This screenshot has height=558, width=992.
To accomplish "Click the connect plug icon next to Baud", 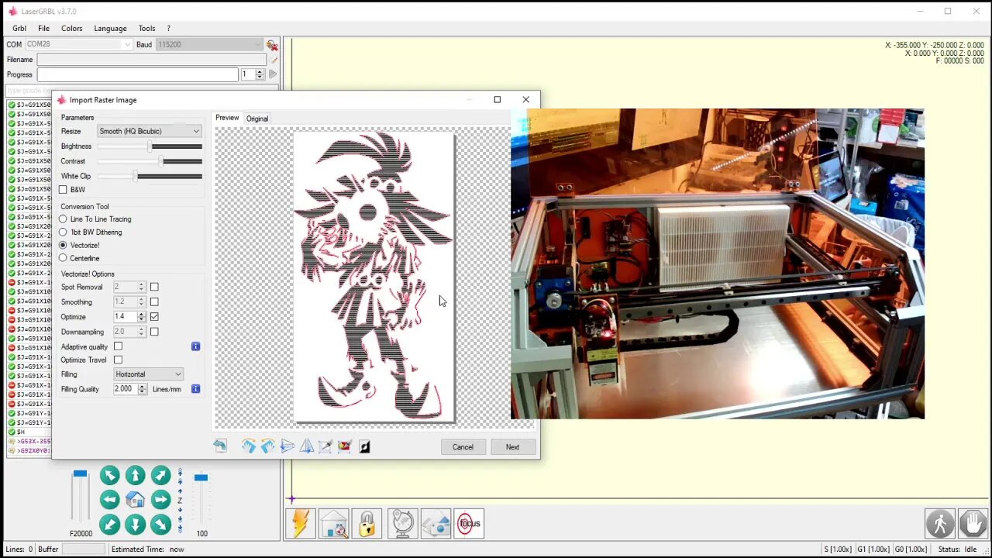I will (x=272, y=45).
